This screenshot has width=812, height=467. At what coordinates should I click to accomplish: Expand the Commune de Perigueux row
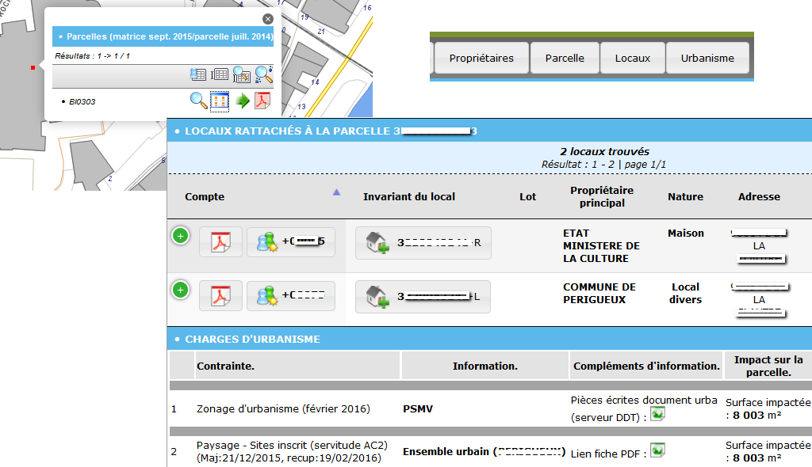[x=181, y=290]
